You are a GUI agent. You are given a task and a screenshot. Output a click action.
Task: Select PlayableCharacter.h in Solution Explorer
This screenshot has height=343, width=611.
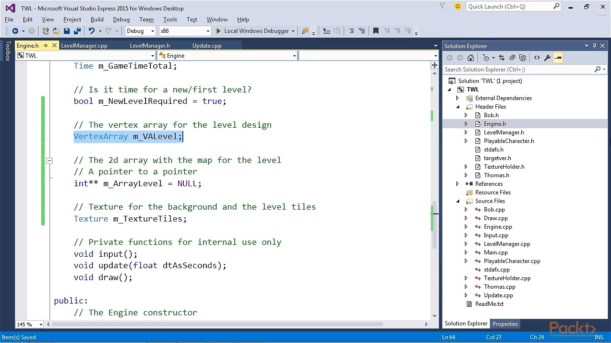click(x=509, y=141)
